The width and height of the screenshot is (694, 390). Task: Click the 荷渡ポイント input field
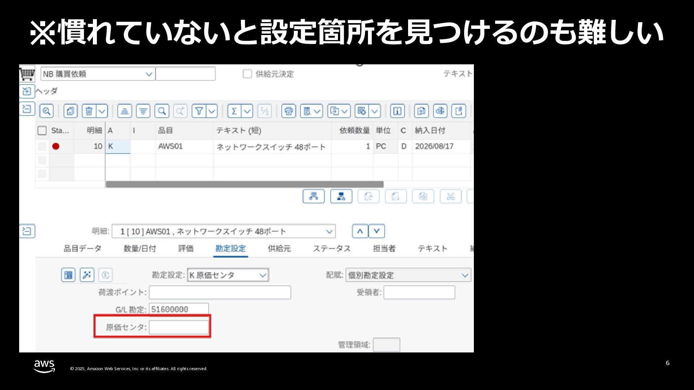point(220,292)
